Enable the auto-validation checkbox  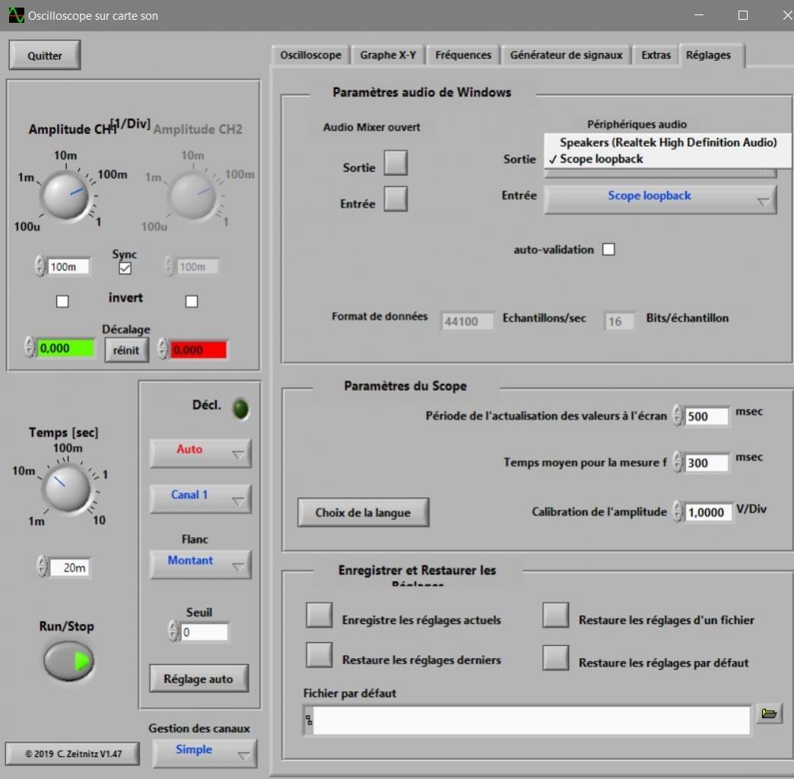(608, 250)
